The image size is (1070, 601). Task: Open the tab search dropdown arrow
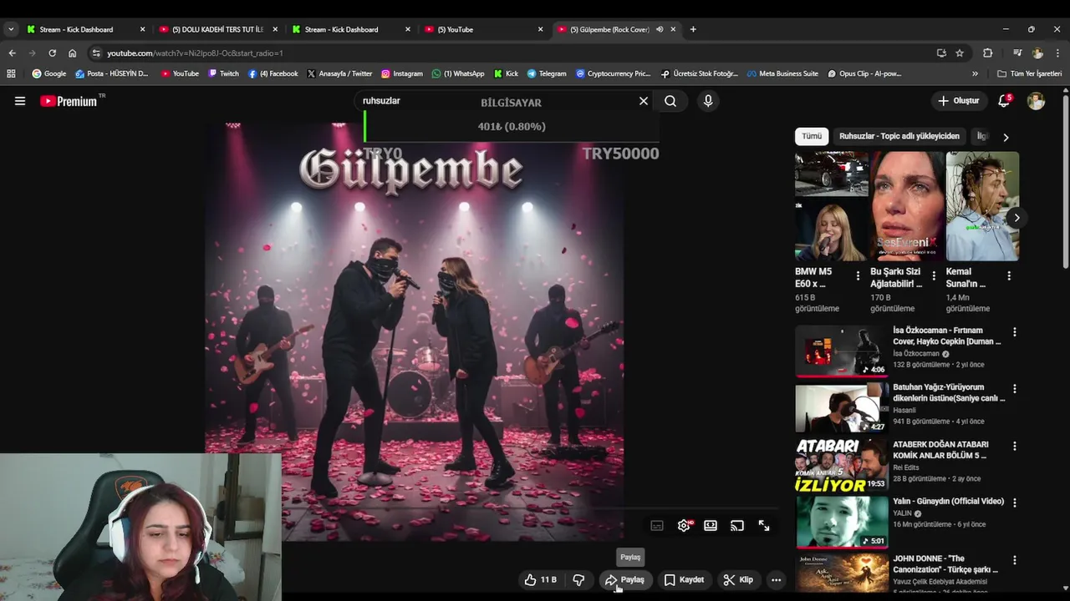[11, 29]
